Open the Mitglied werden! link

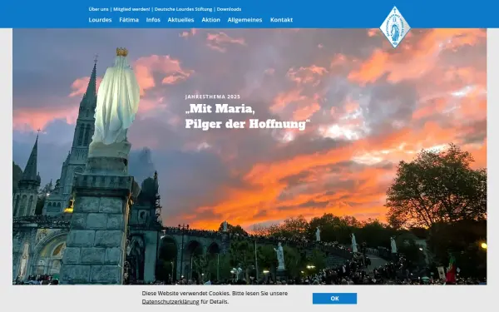point(131,9)
